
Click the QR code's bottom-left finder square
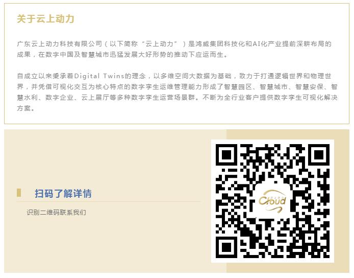226,247
